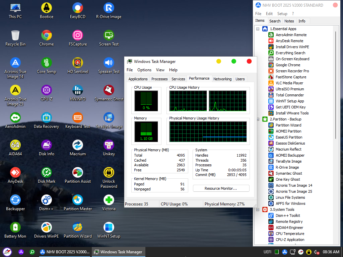Switch to the Networking tab
This screenshot has height=257, width=343.
pos(222,79)
